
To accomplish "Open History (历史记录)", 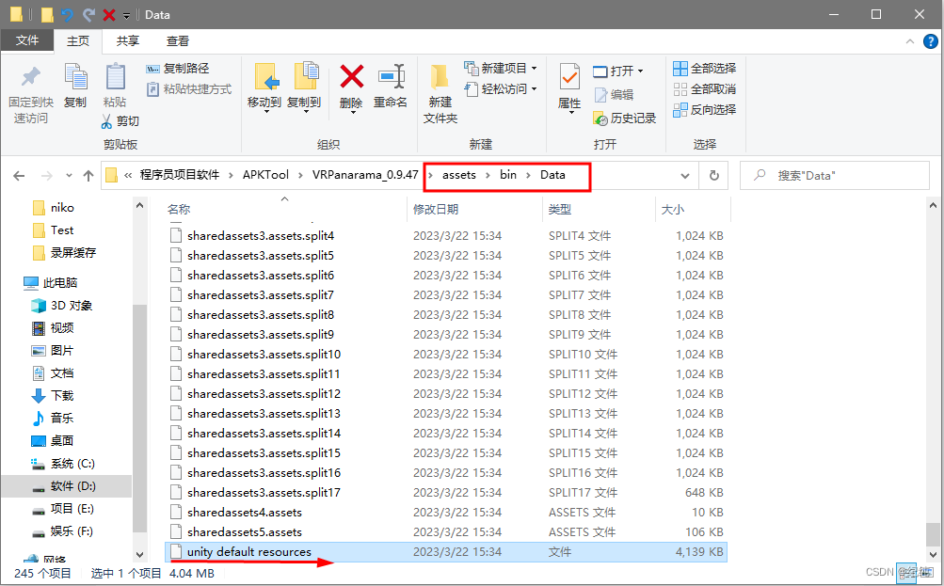I will point(624,118).
